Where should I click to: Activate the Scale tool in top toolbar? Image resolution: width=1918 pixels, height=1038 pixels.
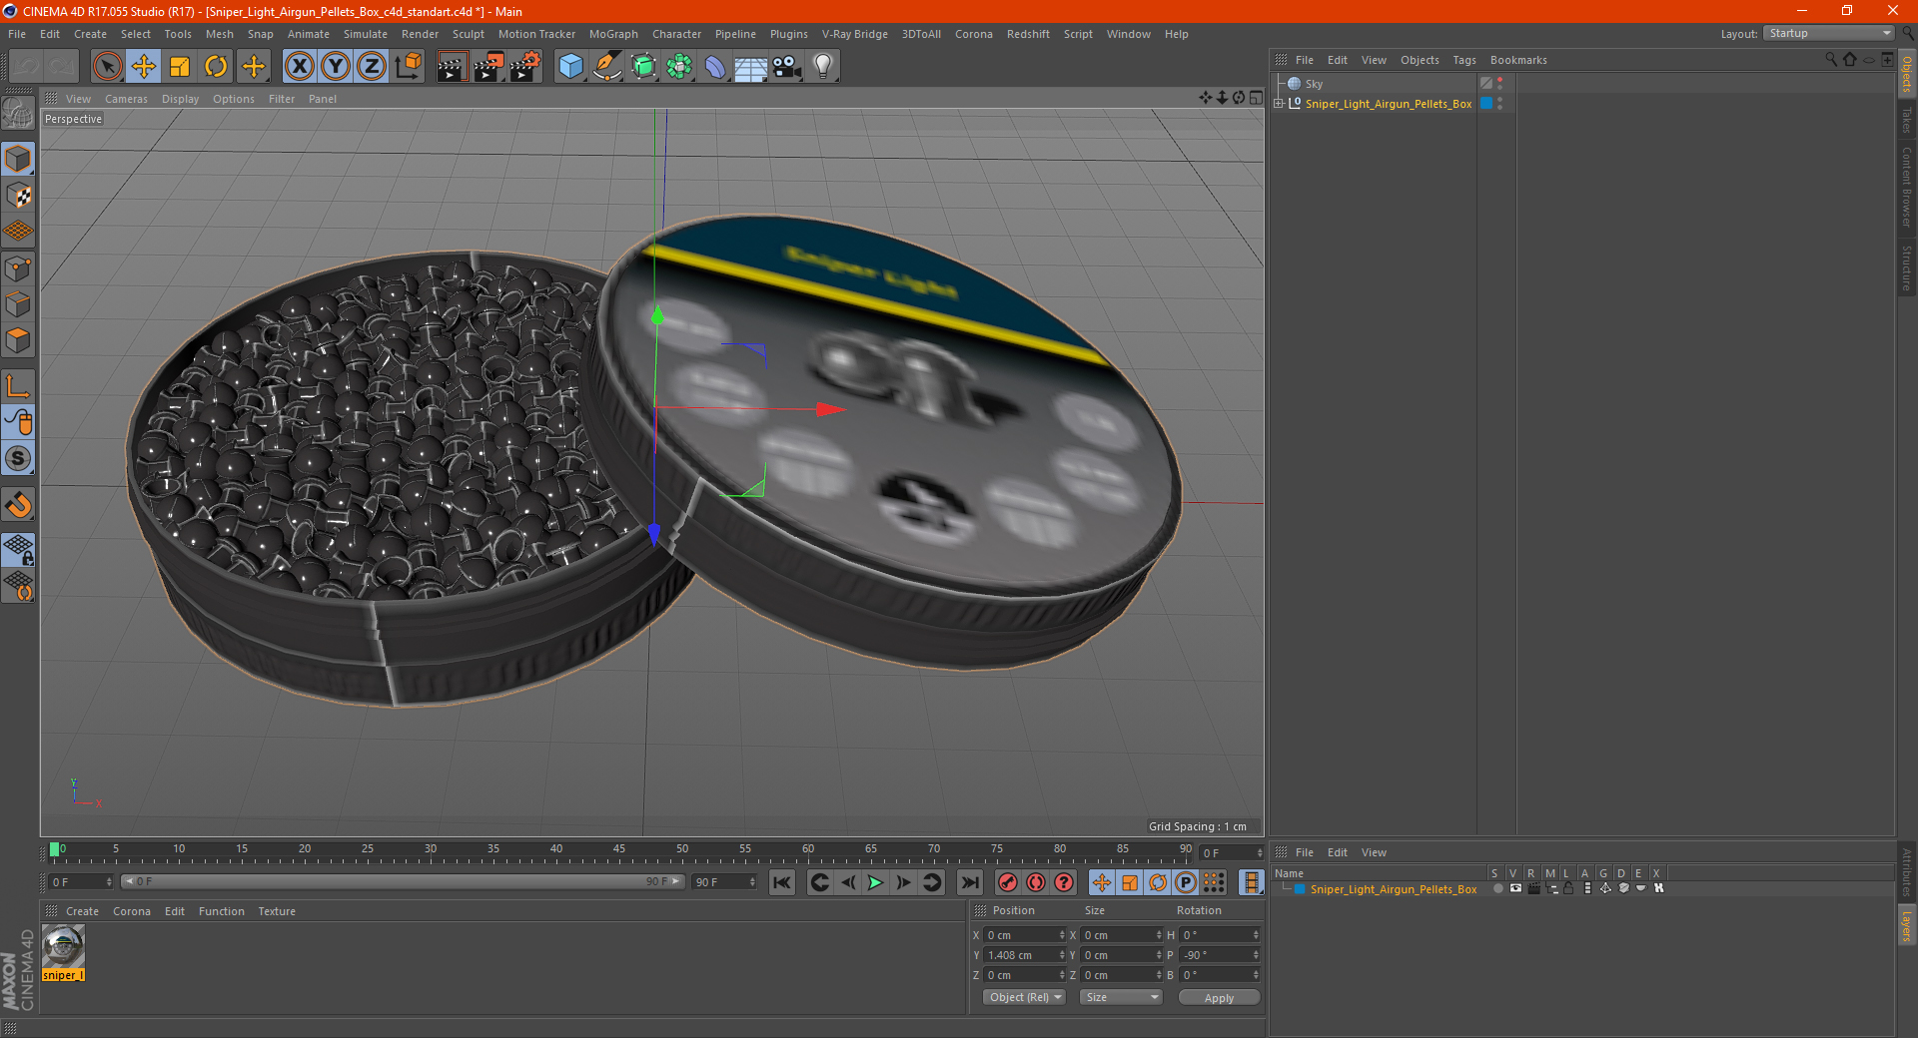click(180, 67)
